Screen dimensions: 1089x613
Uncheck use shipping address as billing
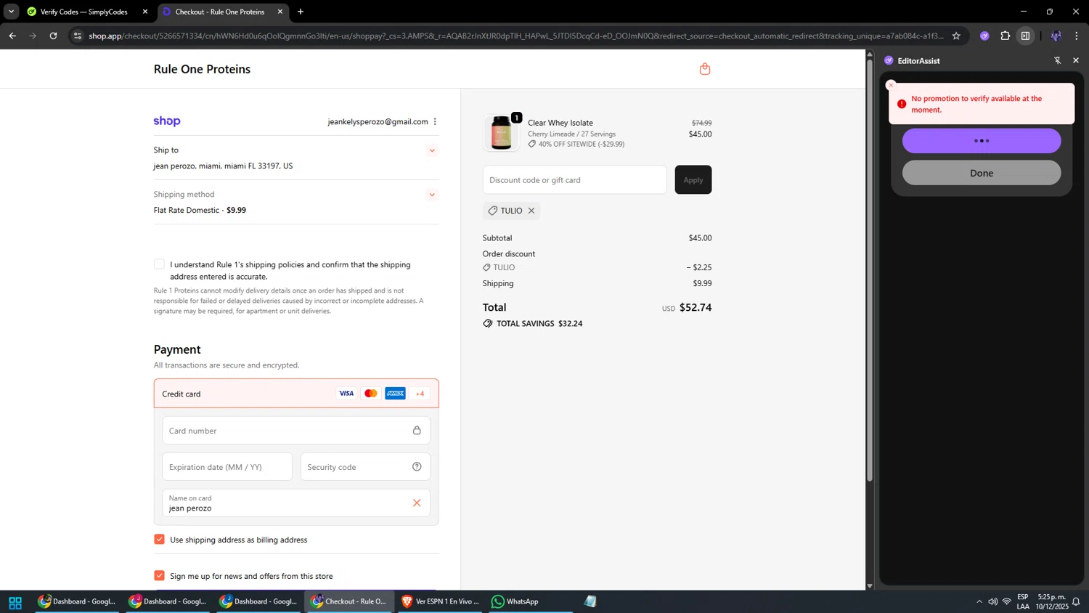tap(159, 540)
